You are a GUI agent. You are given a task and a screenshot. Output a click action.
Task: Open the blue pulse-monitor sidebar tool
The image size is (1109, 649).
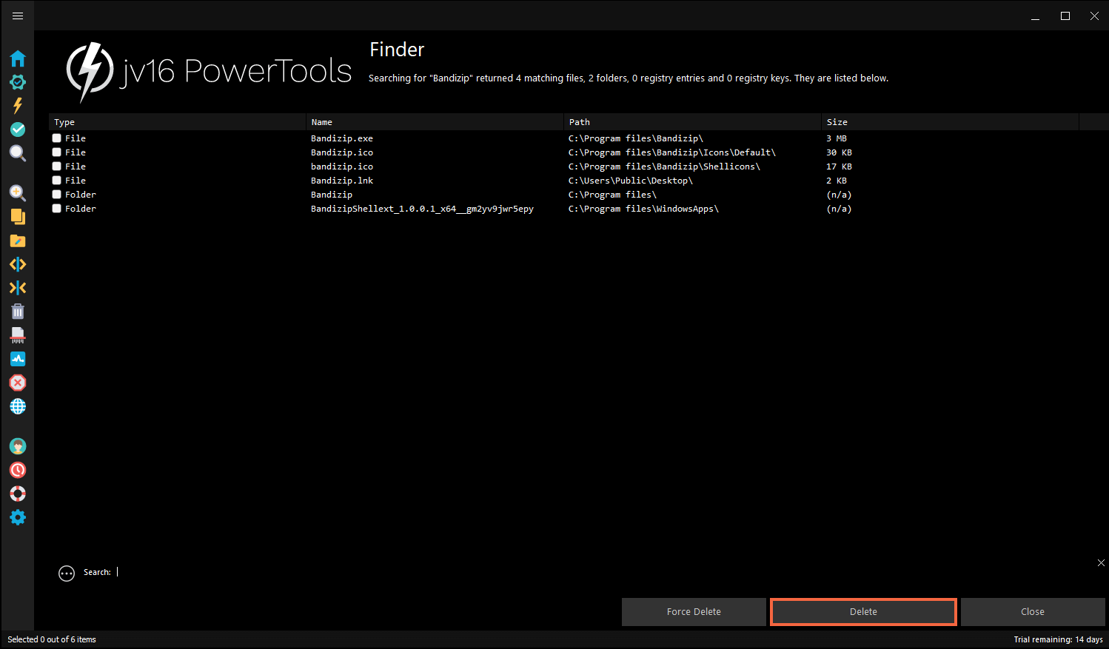(18, 359)
